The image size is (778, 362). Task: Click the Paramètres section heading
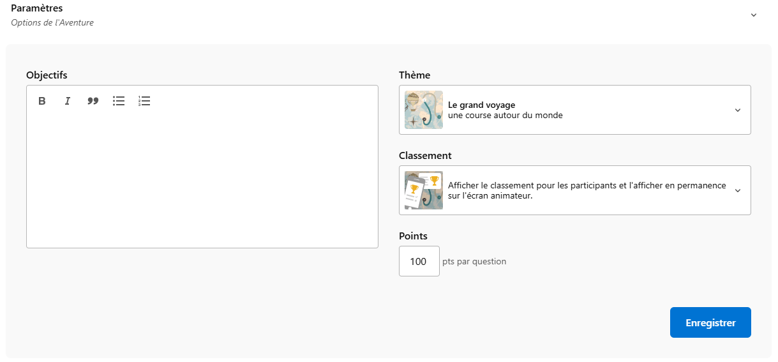37,8
